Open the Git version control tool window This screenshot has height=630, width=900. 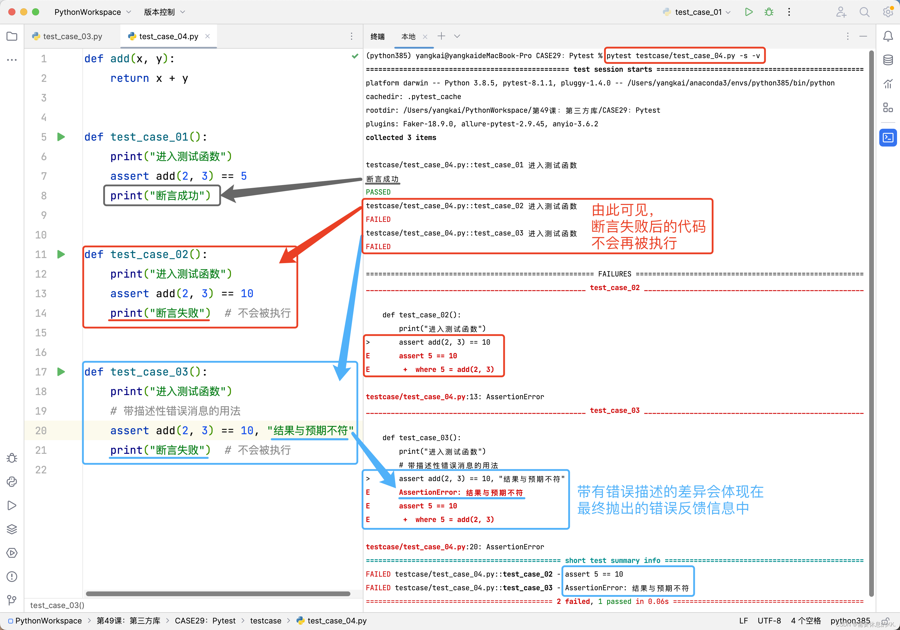click(12, 600)
